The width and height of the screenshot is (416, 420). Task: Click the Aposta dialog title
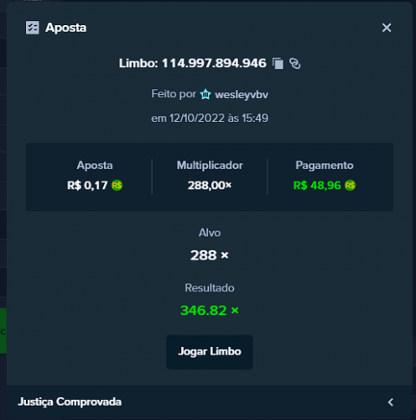(66, 28)
